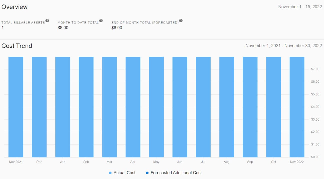Click the Nov 2021 cost bar
This screenshot has height=179, width=324.
[x=16, y=107]
